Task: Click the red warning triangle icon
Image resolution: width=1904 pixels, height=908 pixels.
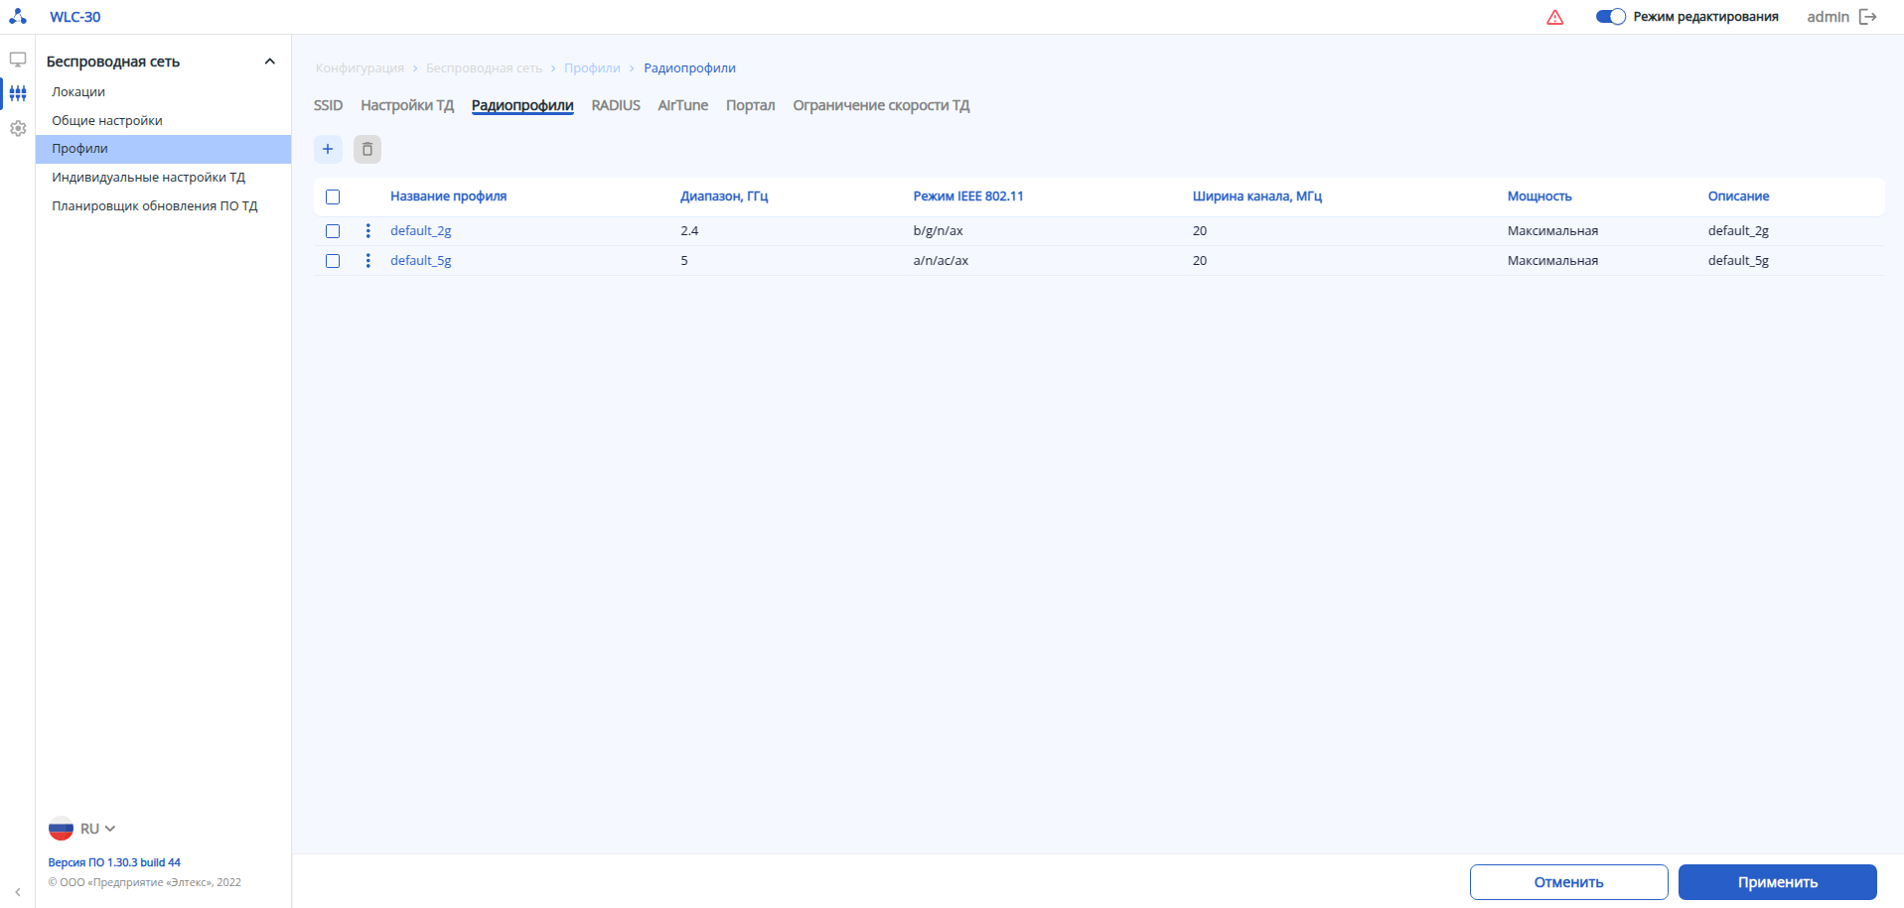Action: coord(1555,17)
